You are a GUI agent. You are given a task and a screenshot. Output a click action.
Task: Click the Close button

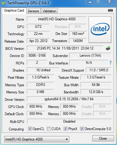tap(103, 138)
